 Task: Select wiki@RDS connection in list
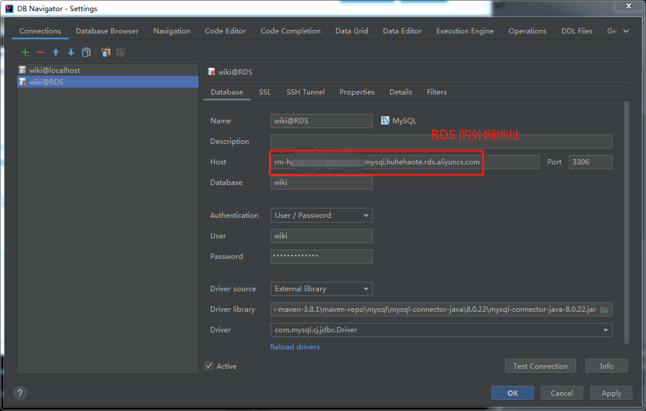pyautogui.click(x=107, y=82)
